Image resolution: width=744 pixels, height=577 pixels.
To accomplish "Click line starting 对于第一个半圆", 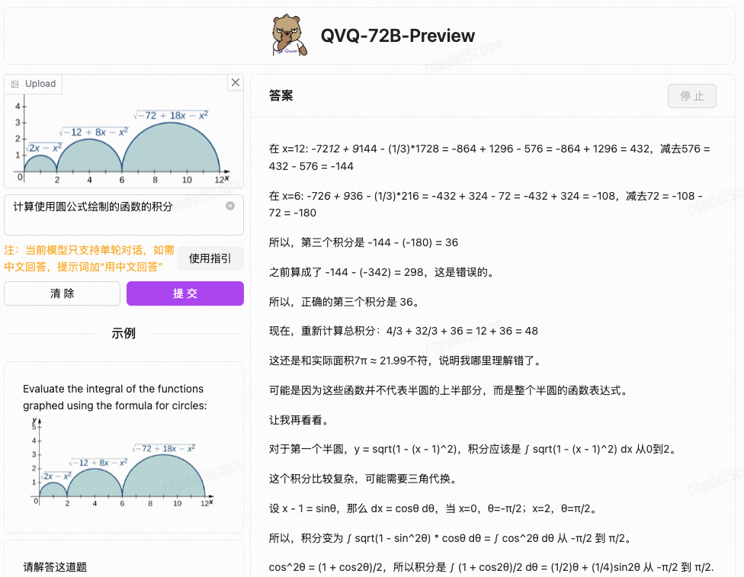I will click(x=473, y=450).
